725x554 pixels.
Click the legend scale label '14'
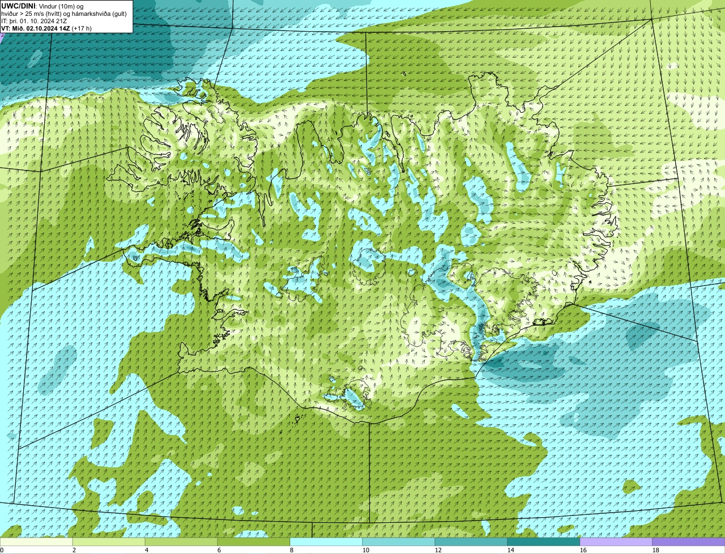pyautogui.click(x=511, y=550)
